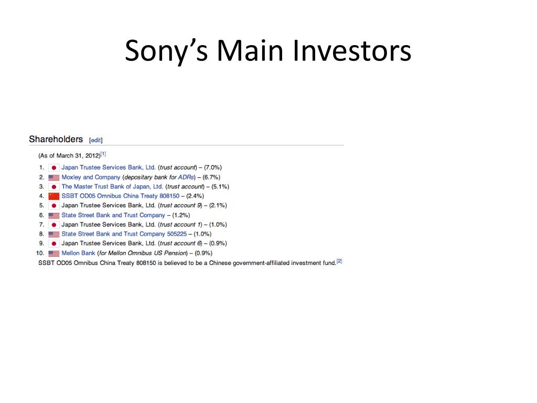537x403 pixels.
Task: Open State Street Bank 505225 link
Action: [124, 234]
